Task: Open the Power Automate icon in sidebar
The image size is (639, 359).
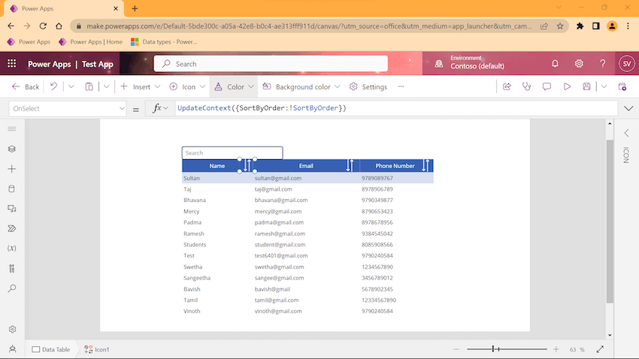Action: (12, 228)
